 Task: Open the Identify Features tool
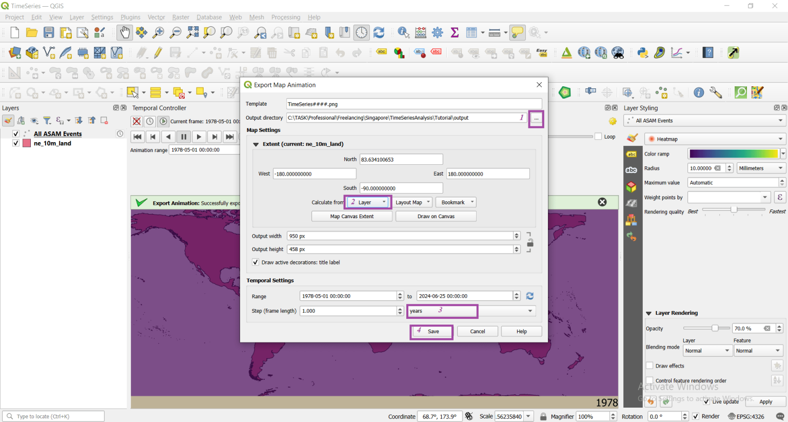[x=403, y=32]
